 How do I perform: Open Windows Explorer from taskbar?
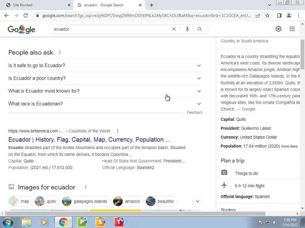tap(27, 222)
